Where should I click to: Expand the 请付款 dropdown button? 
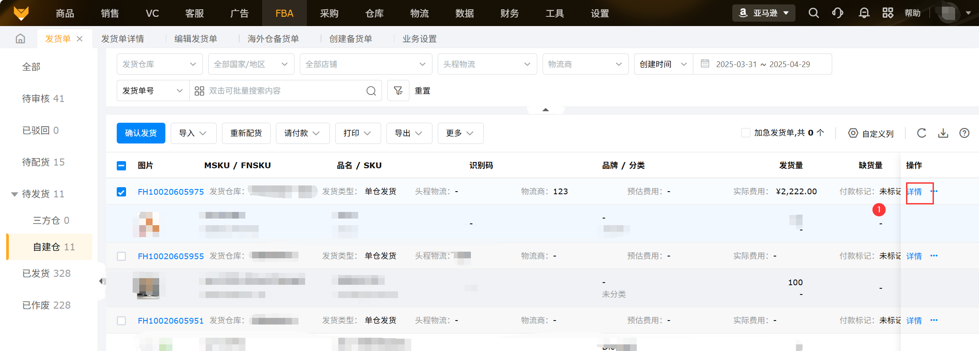pyautogui.click(x=302, y=133)
